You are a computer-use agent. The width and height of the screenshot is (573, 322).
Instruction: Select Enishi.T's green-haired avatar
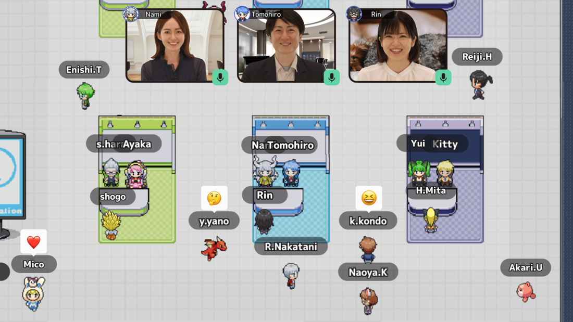(x=85, y=96)
